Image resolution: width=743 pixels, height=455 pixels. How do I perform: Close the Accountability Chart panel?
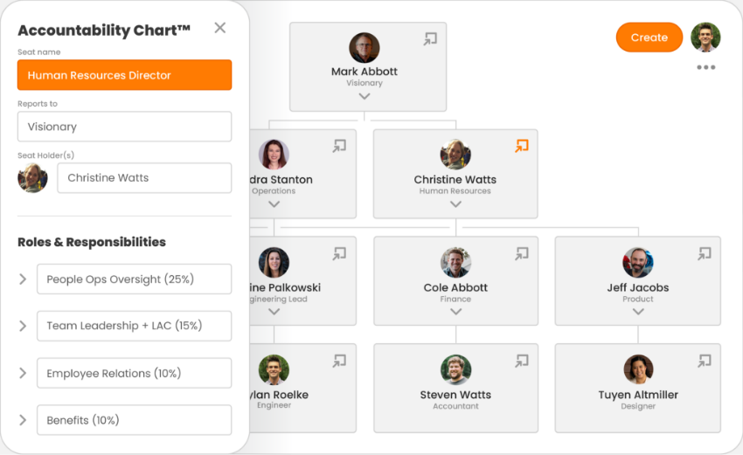pyautogui.click(x=219, y=28)
